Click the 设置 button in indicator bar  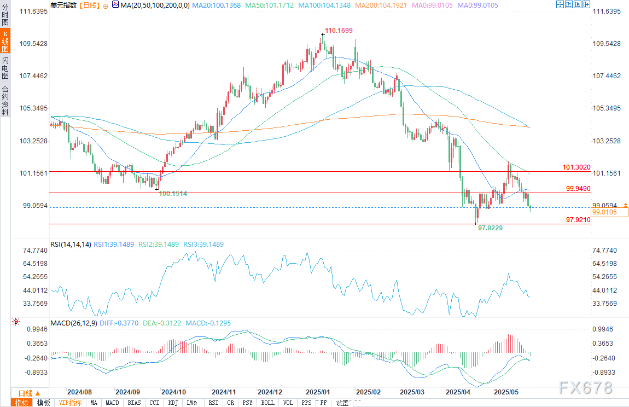(x=342, y=403)
